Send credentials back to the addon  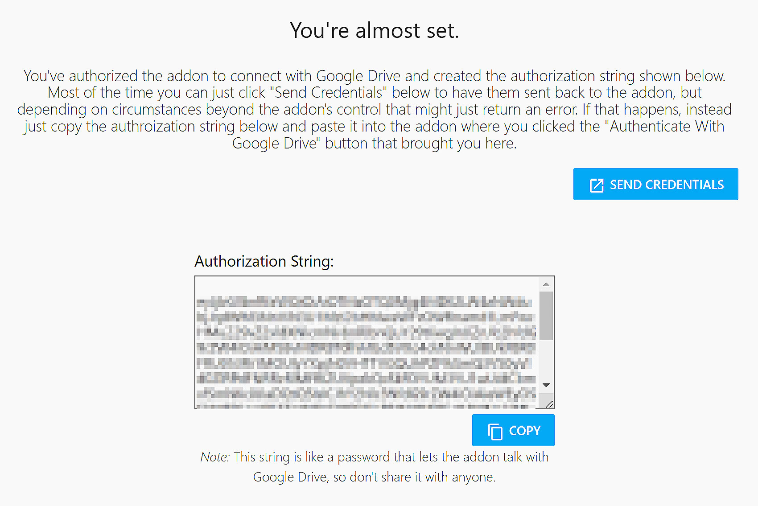[655, 184]
